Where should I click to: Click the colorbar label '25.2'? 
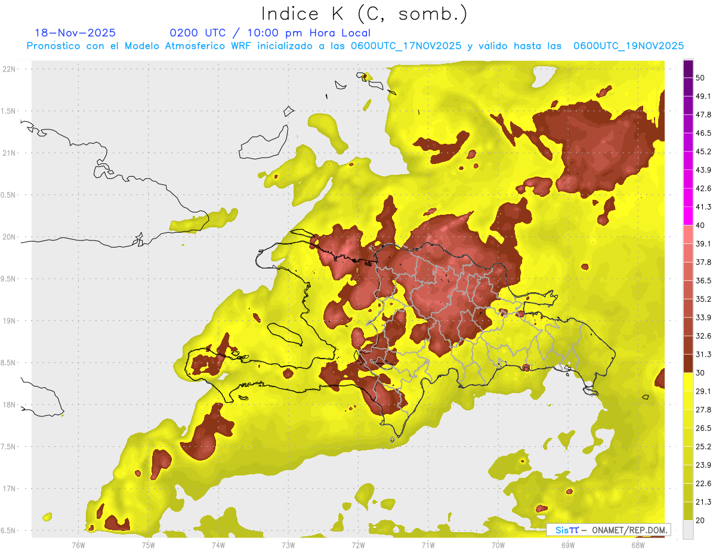coord(703,446)
